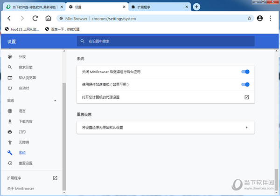Select the 设置 tab
The image size is (280, 196).
click(97, 7)
